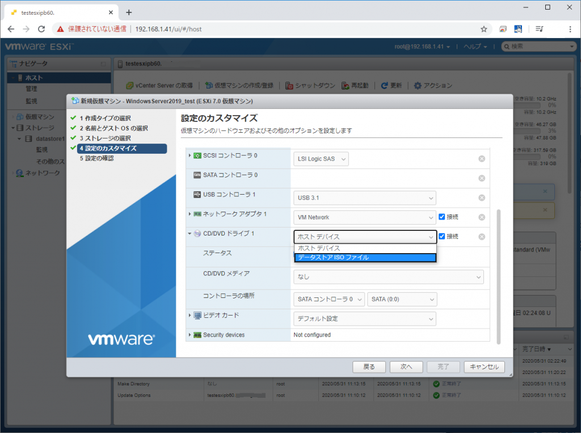The width and height of the screenshot is (581, 433).
Task: Expand the ビデオ カード row
Action: 190,315
